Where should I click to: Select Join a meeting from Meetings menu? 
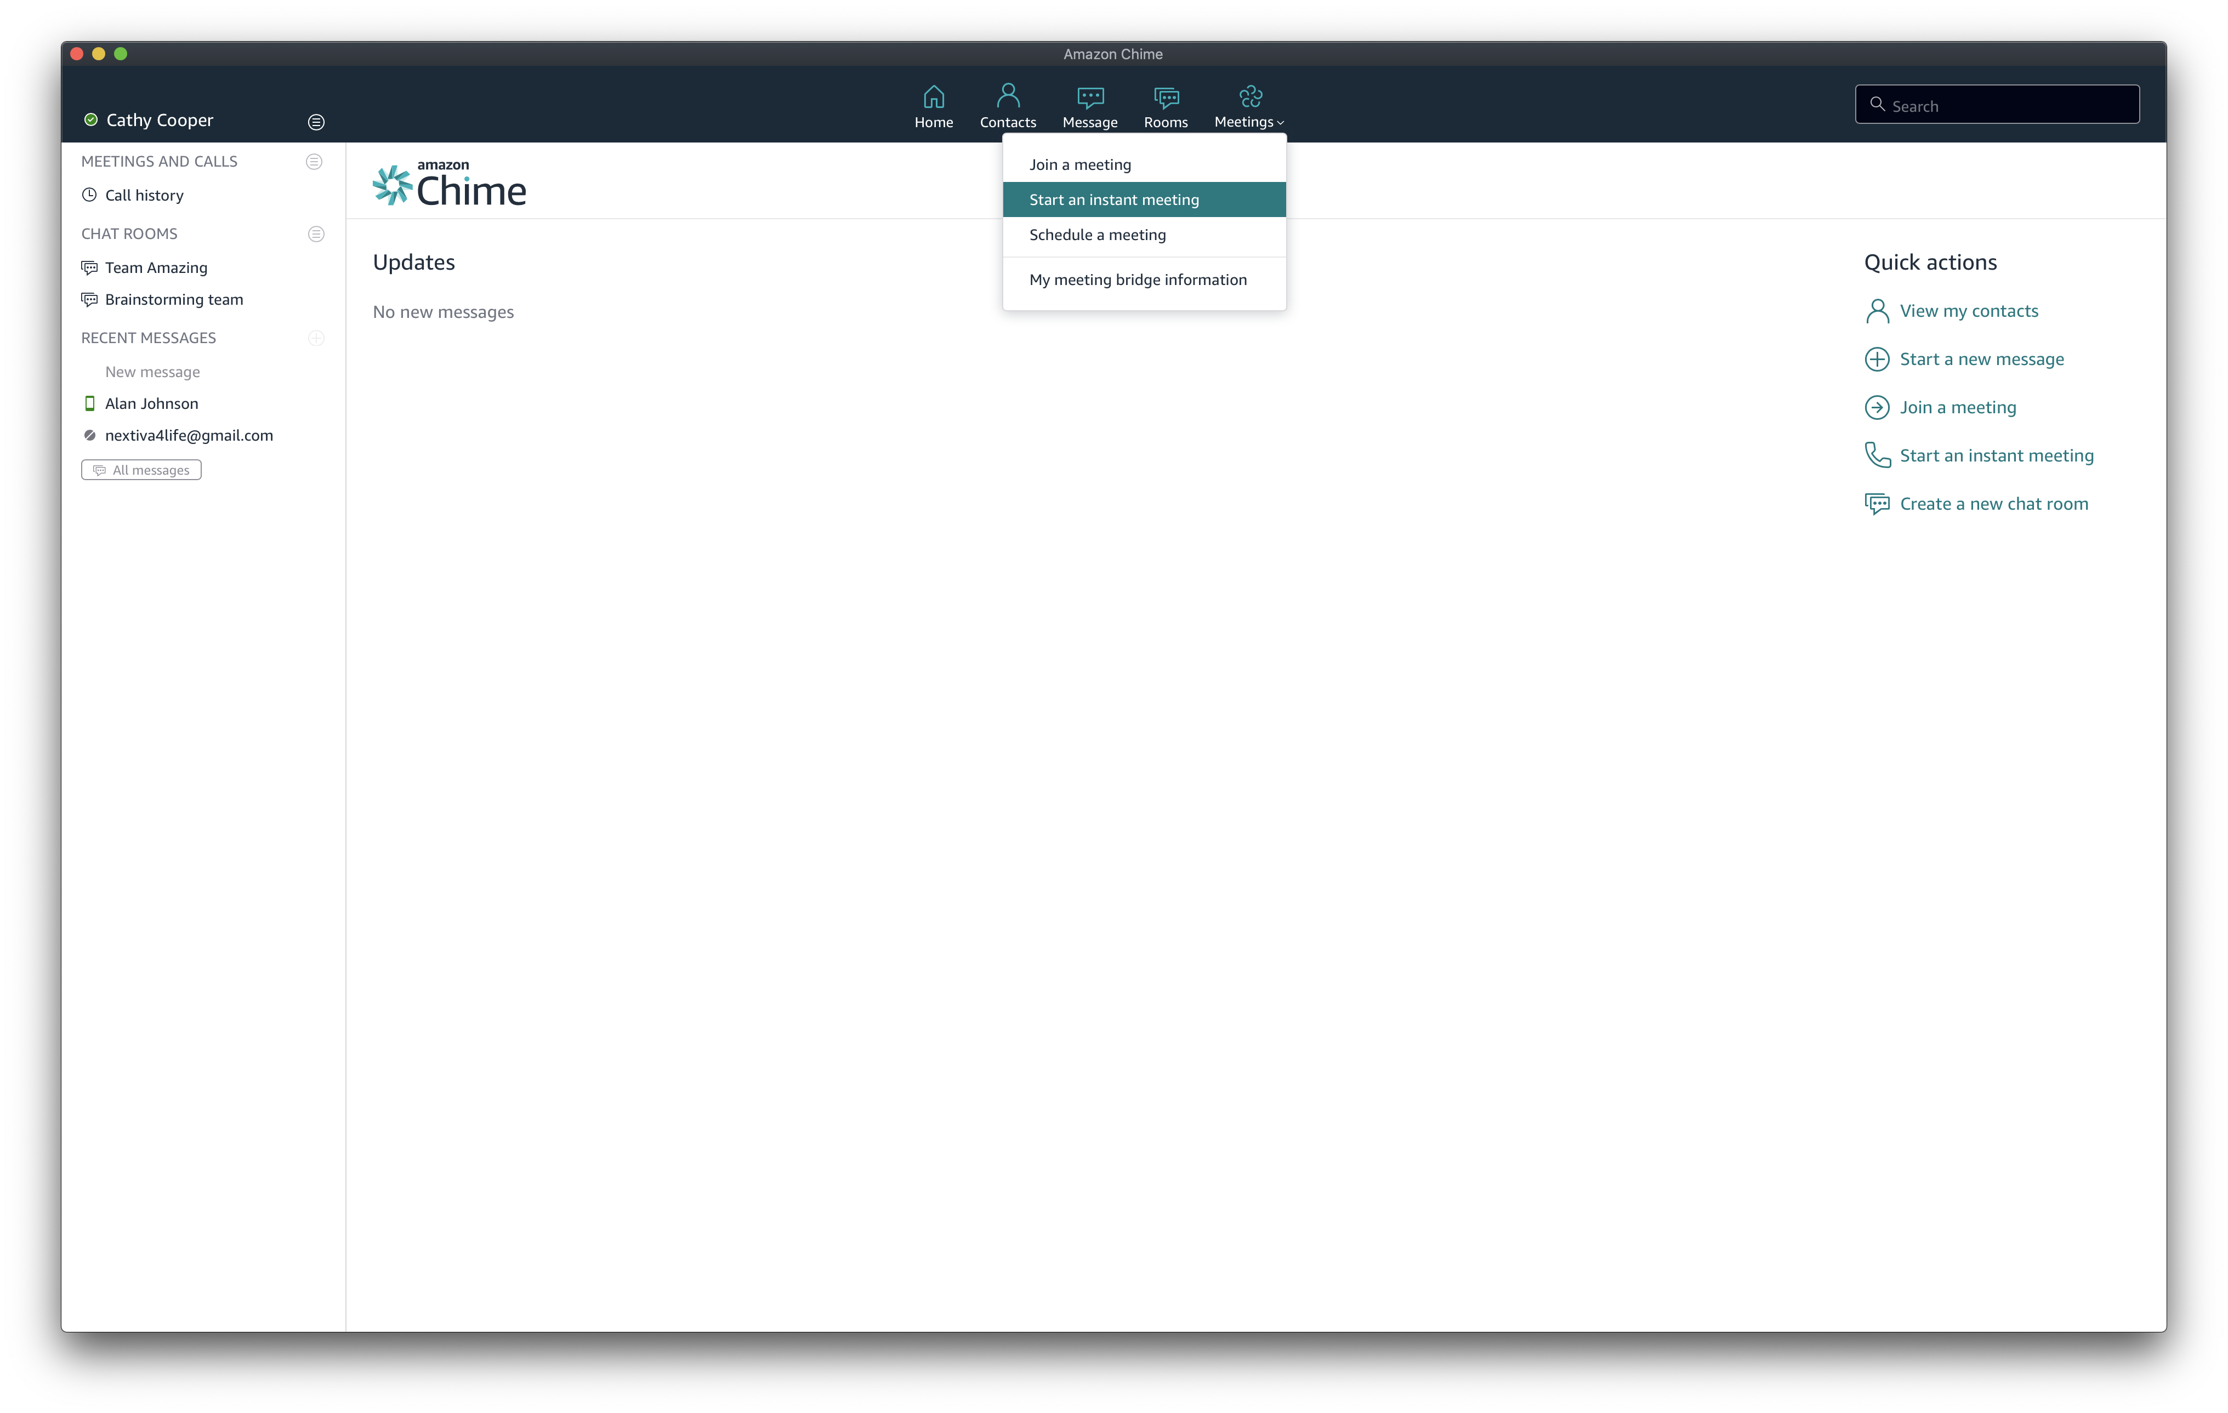tap(1145, 164)
